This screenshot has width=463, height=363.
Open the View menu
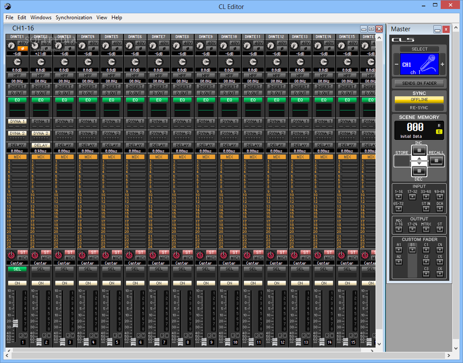click(102, 18)
